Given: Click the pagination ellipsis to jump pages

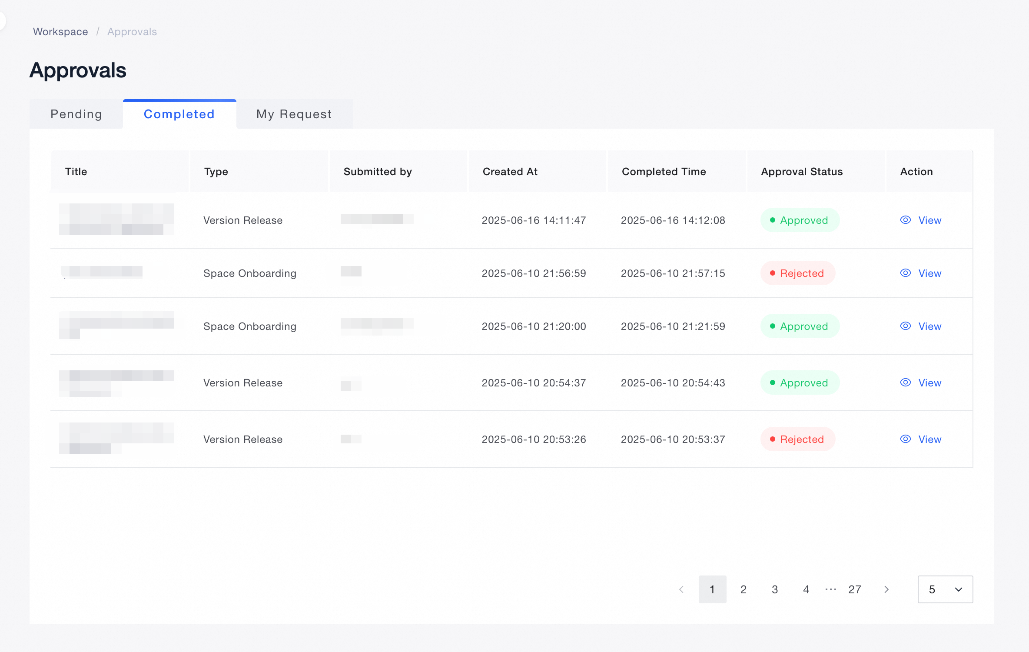Looking at the screenshot, I should tap(831, 589).
